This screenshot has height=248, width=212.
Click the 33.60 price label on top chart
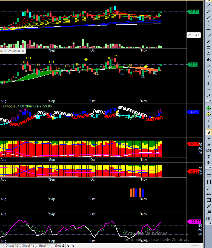[194, 12]
